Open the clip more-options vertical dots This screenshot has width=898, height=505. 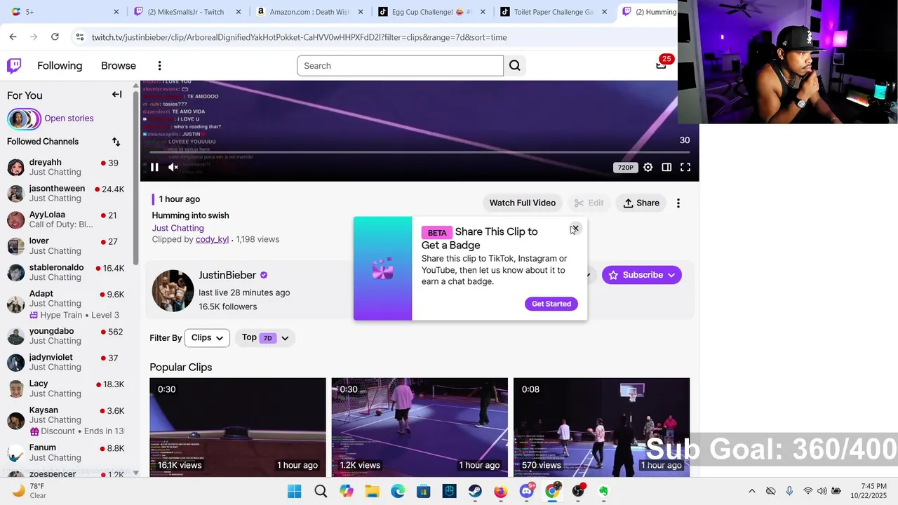pyautogui.click(x=678, y=203)
